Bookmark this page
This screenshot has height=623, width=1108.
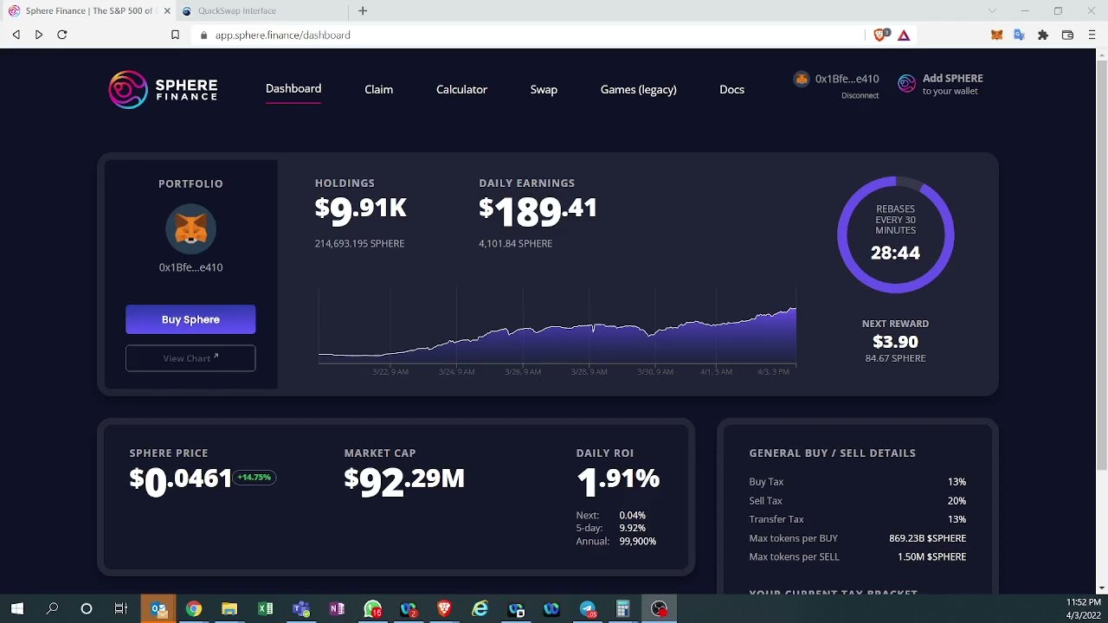[175, 35]
